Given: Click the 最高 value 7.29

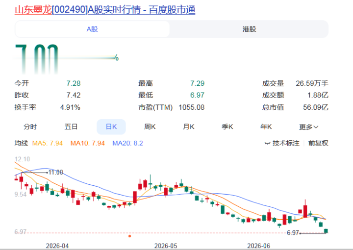Looking at the screenshot, I should (x=197, y=83).
